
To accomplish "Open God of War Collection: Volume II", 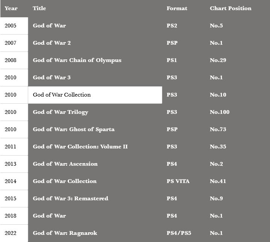I will 80,147.
